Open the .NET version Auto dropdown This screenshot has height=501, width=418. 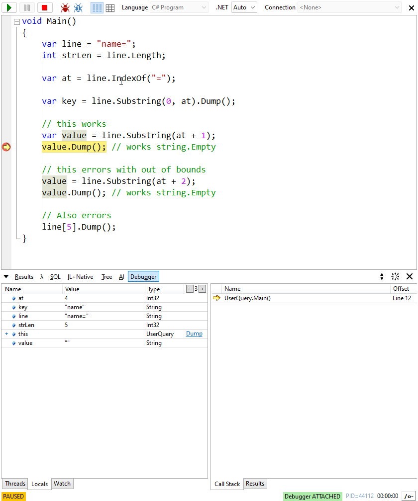244,7
